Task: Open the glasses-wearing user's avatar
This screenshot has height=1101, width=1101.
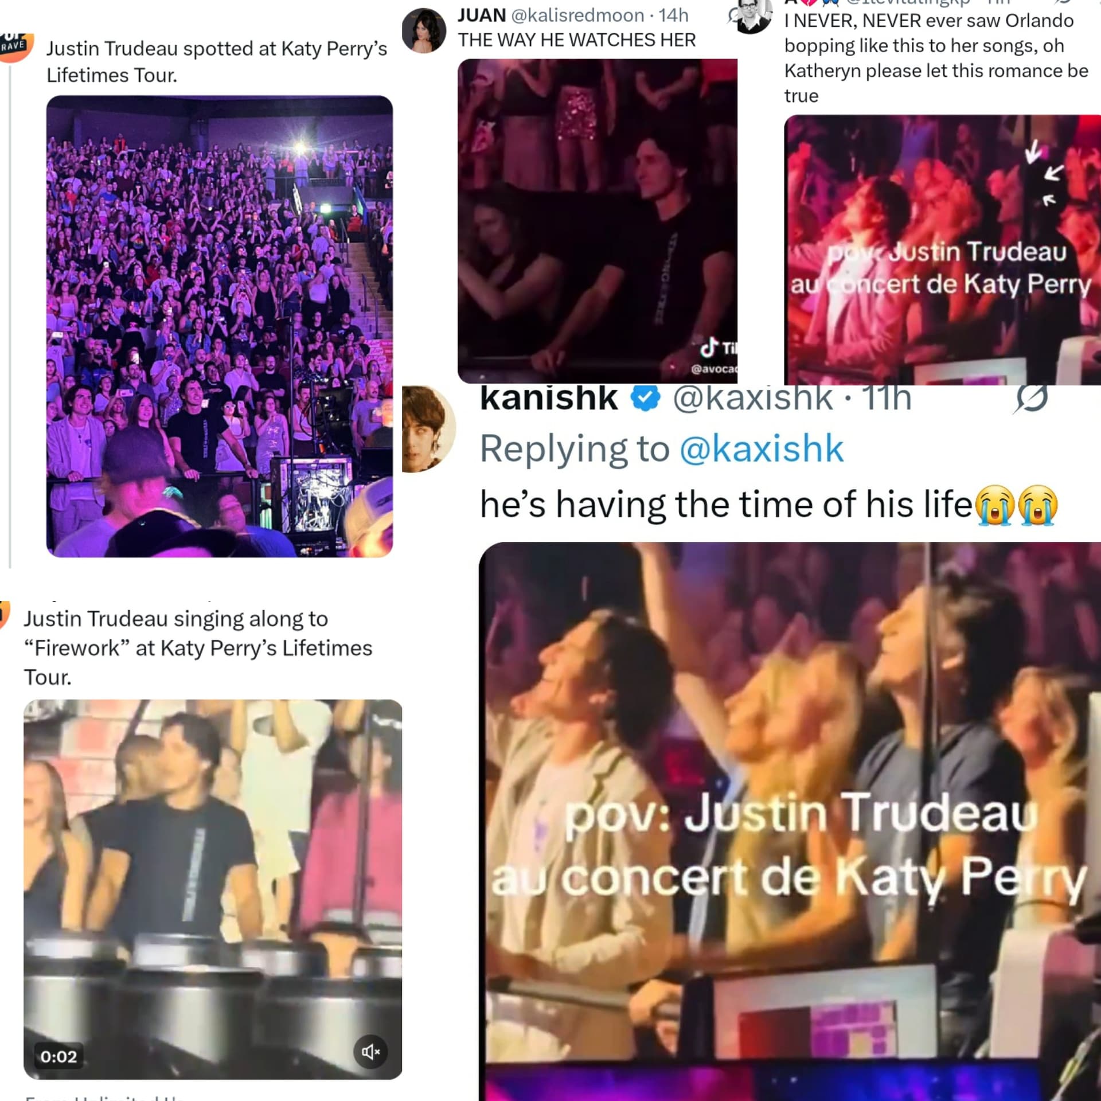Action: [753, 17]
